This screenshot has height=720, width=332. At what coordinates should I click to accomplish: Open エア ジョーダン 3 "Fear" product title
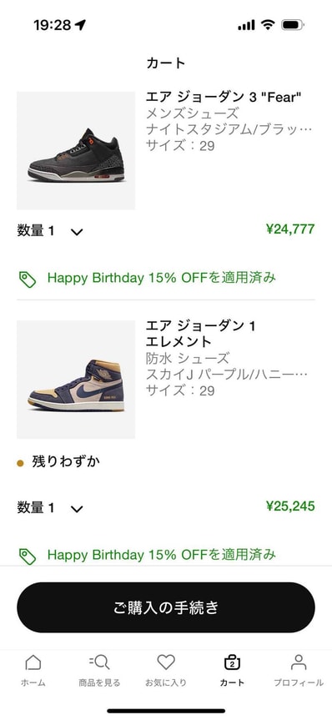(224, 97)
